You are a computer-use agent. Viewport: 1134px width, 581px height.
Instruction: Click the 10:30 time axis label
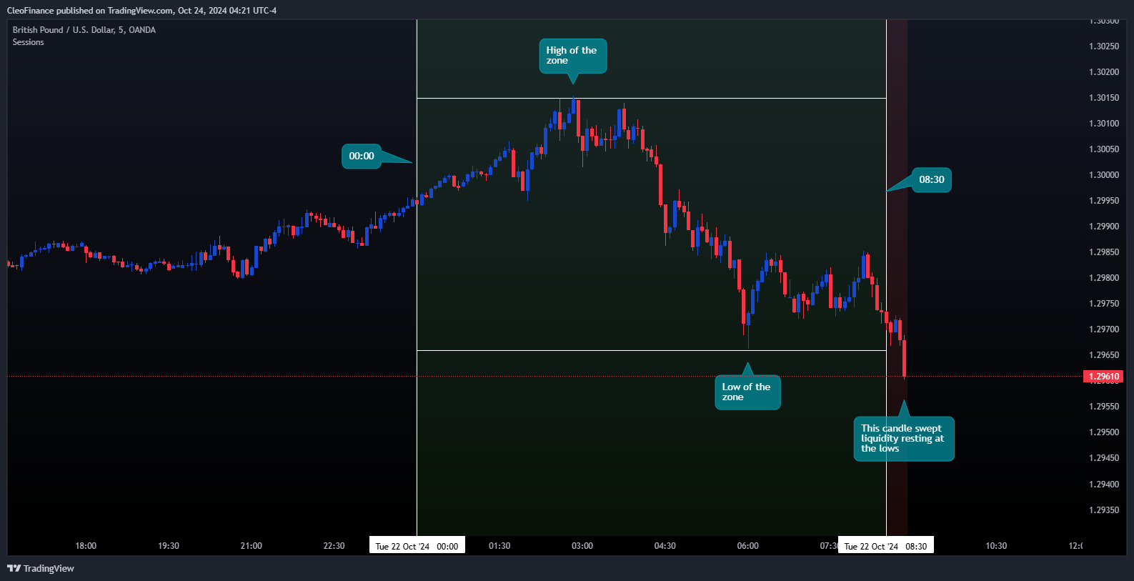point(996,546)
